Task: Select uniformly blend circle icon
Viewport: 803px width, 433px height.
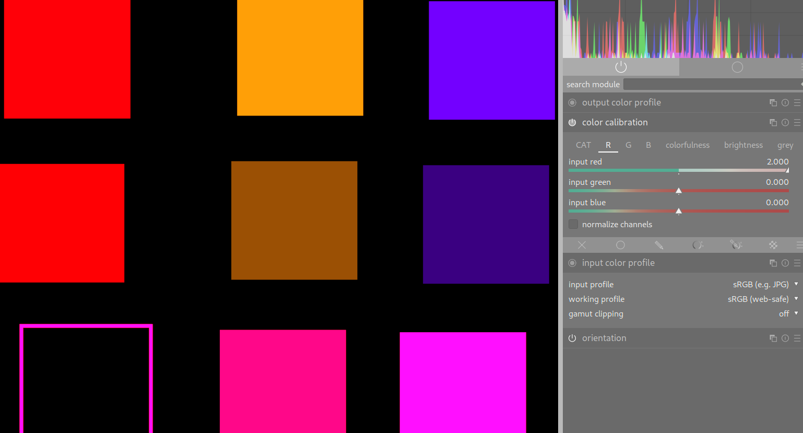Action: tap(620, 245)
